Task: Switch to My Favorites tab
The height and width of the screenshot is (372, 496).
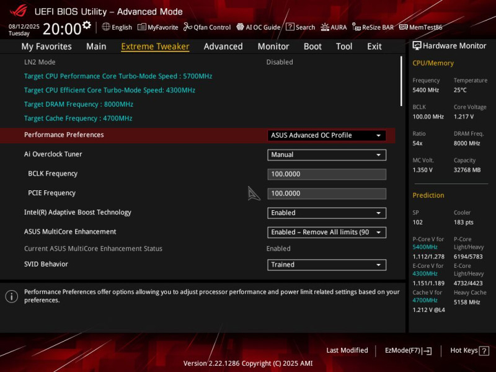Action: pyautogui.click(x=46, y=46)
